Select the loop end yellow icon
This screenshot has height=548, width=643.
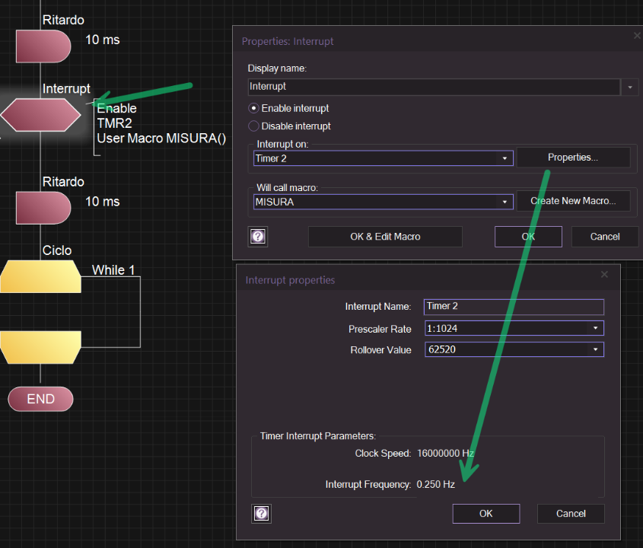(x=40, y=347)
